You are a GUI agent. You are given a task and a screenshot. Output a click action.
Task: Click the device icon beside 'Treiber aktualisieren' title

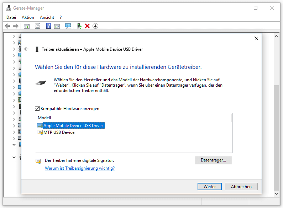point(37,49)
